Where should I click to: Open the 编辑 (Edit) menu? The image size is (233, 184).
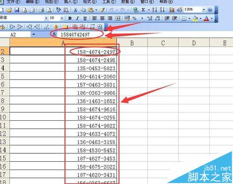(x=33, y=1)
